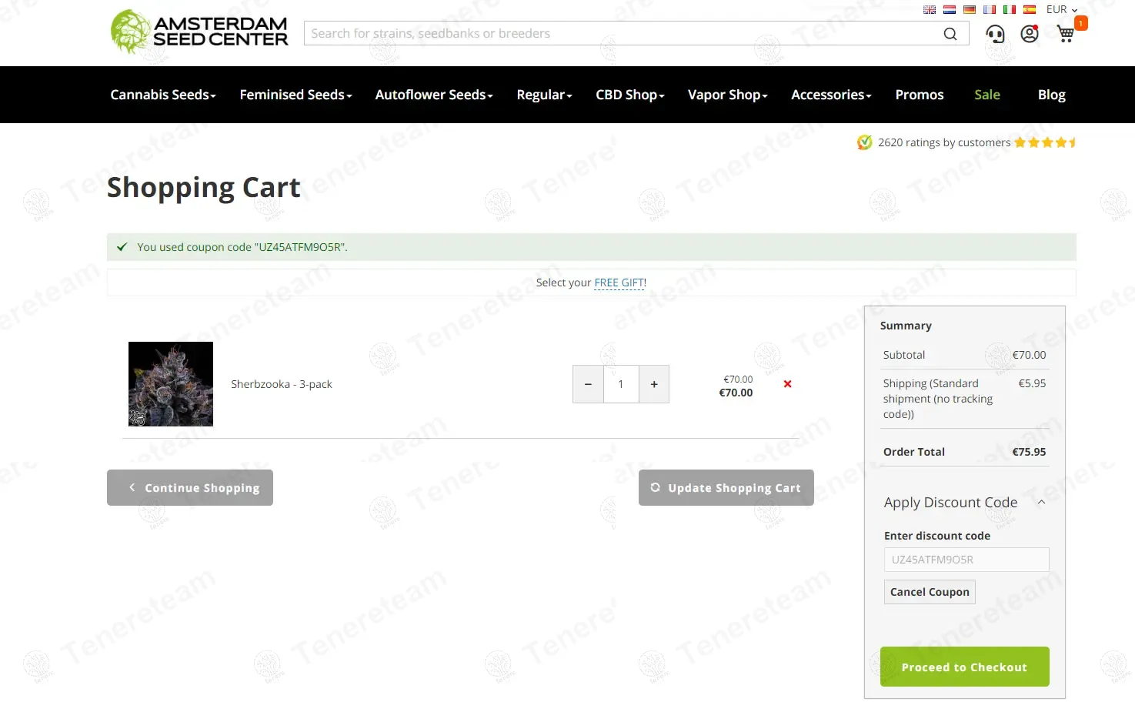Open the shopping cart icon
Image resolution: width=1135 pixels, height=702 pixels.
point(1066,33)
